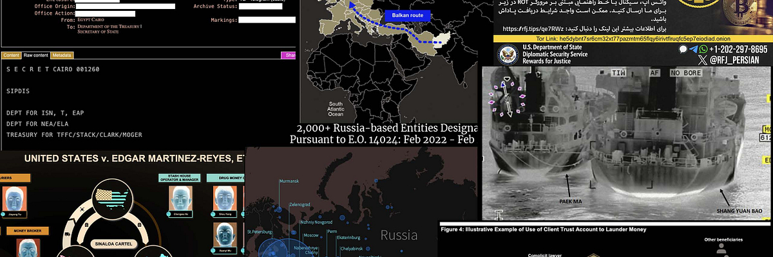Click the Markings field
The image size is (773, 257).
click(267, 20)
